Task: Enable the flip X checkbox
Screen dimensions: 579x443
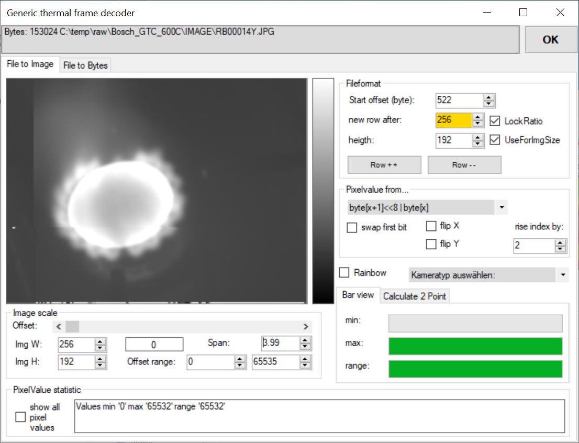Action: (431, 226)
